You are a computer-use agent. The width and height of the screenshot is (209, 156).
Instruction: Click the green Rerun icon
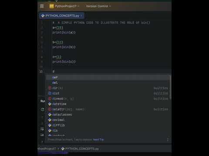click(42, 110)
